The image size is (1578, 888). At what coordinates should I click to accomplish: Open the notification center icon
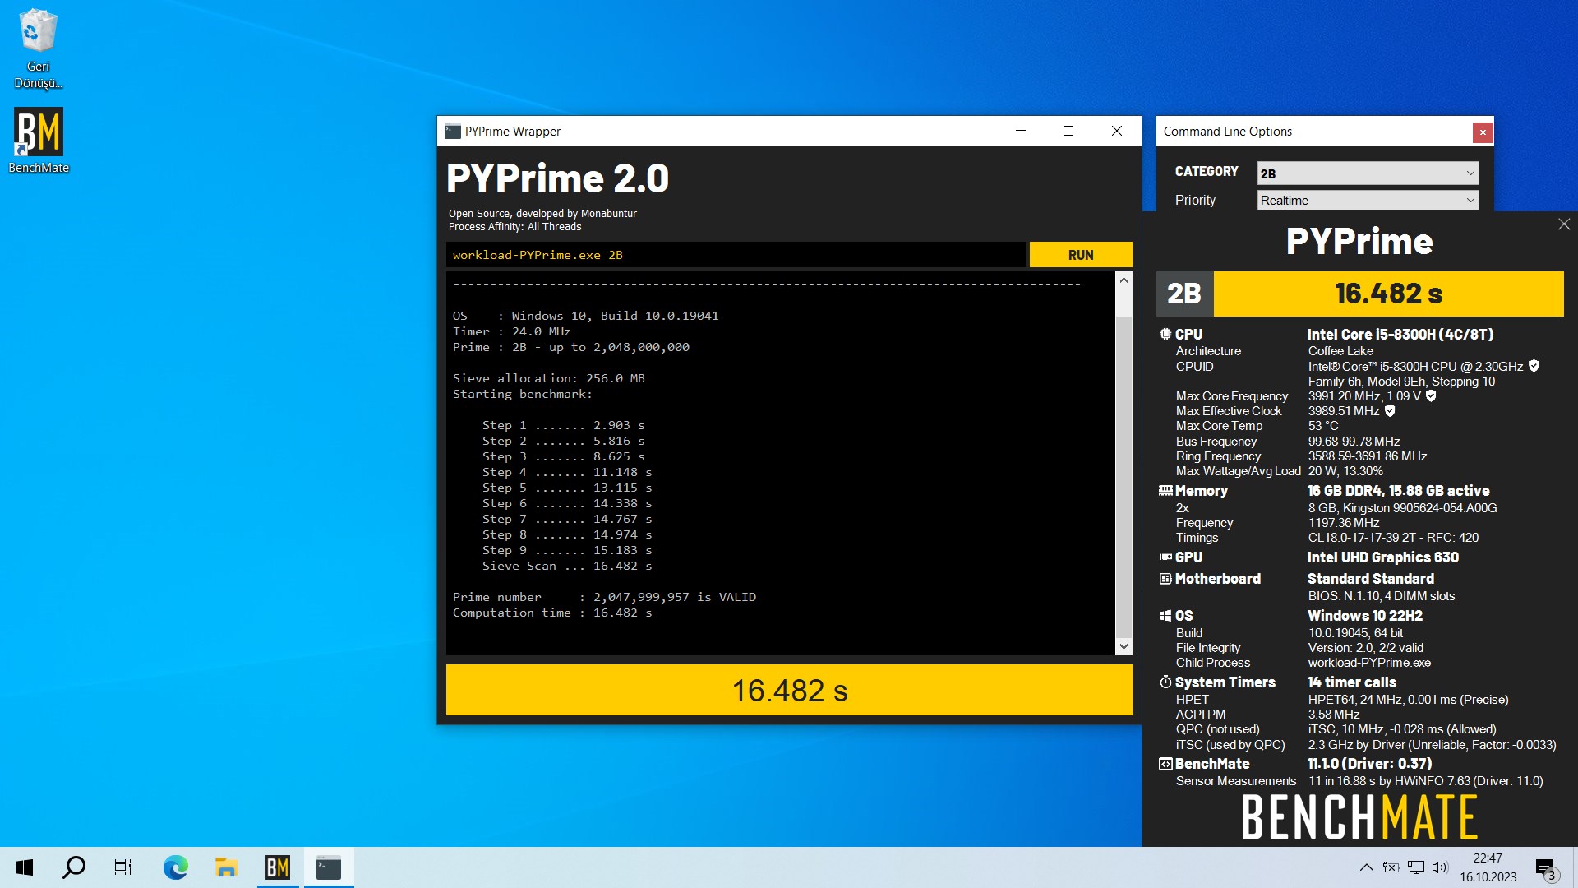[1545, 868]
